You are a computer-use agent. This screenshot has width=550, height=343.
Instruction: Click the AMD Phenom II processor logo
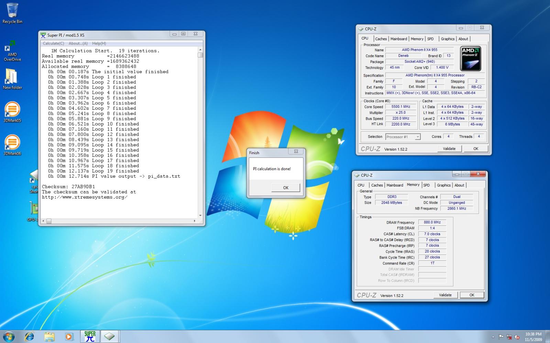pyautogui.click(x=471, y=59)
